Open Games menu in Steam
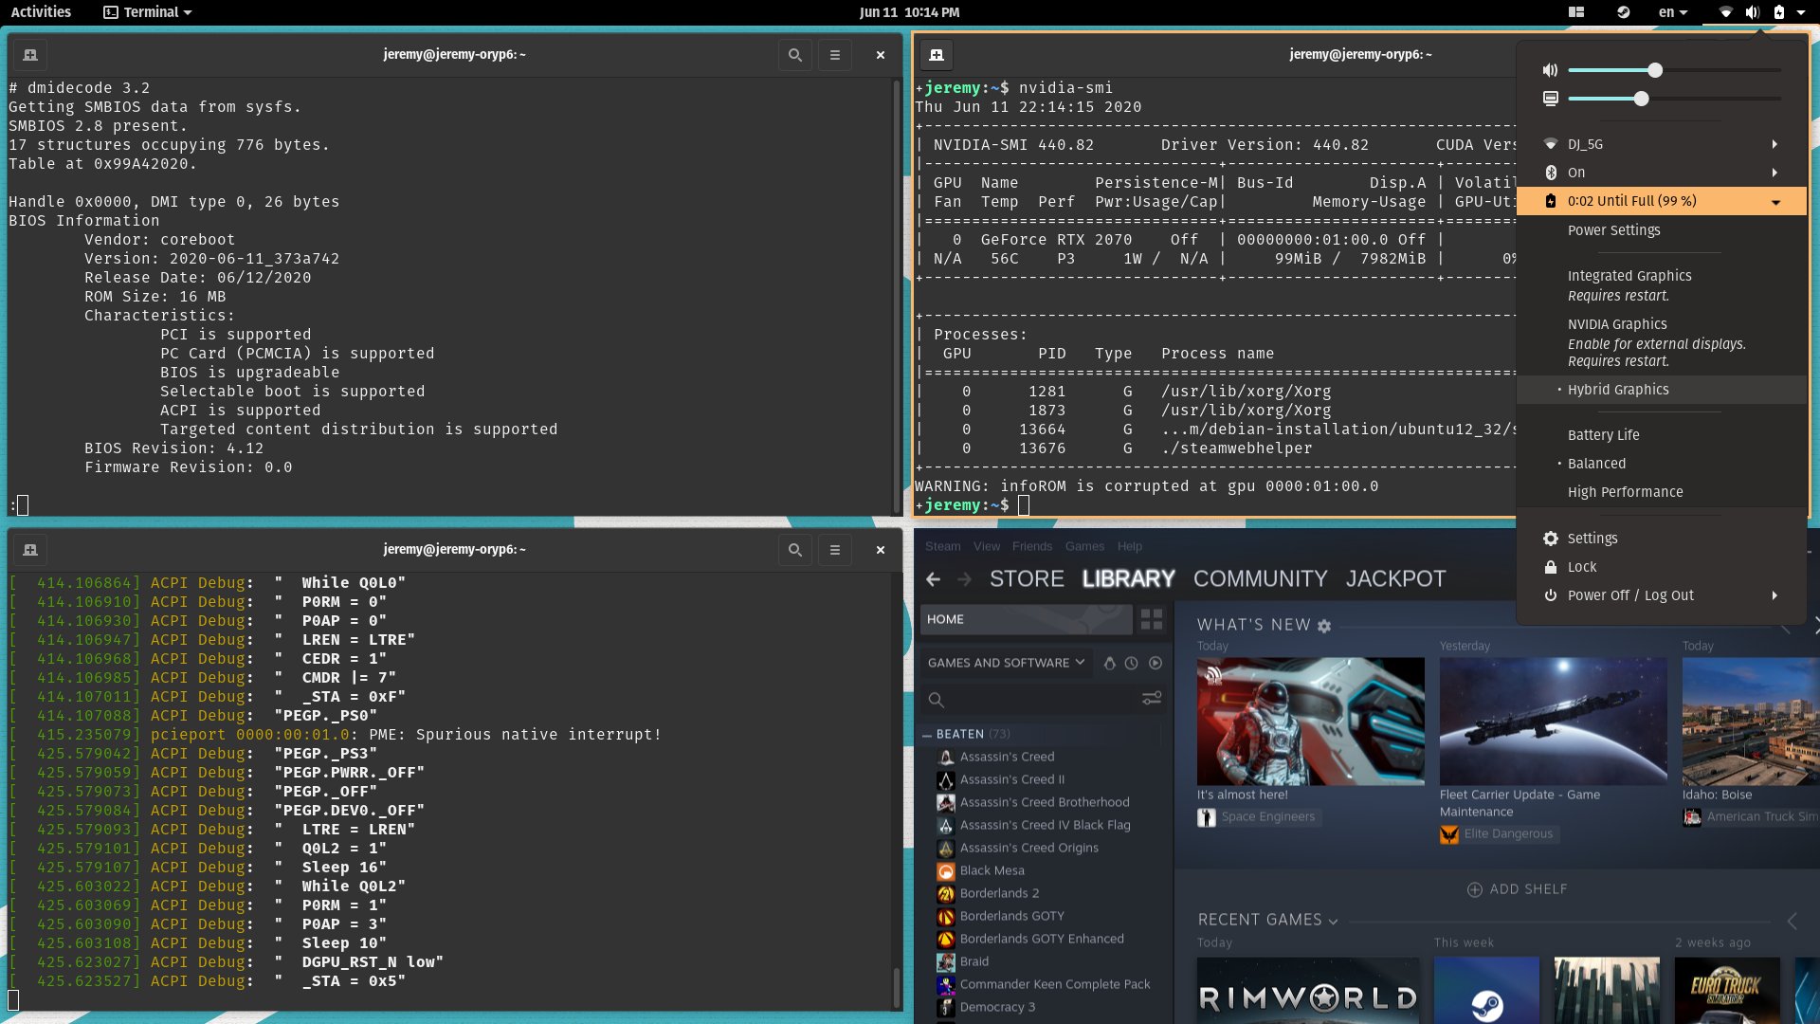Screen dimensions: 1820x1024 click(x=1084, y=546)
